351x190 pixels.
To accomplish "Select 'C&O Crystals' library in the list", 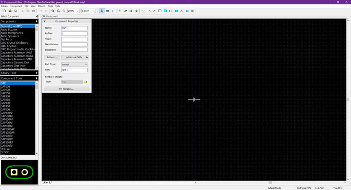I will pyautogui.click(x=18, y=46).
